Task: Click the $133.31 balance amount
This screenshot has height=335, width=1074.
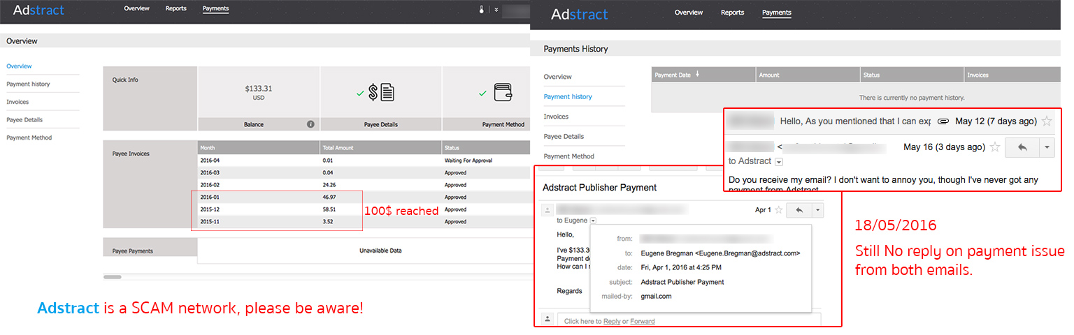Action: [x=259, y=89]
